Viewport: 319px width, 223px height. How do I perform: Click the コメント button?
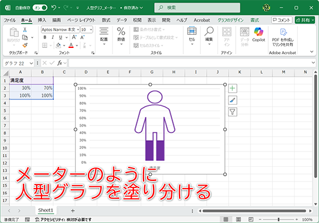click(282, 20)
